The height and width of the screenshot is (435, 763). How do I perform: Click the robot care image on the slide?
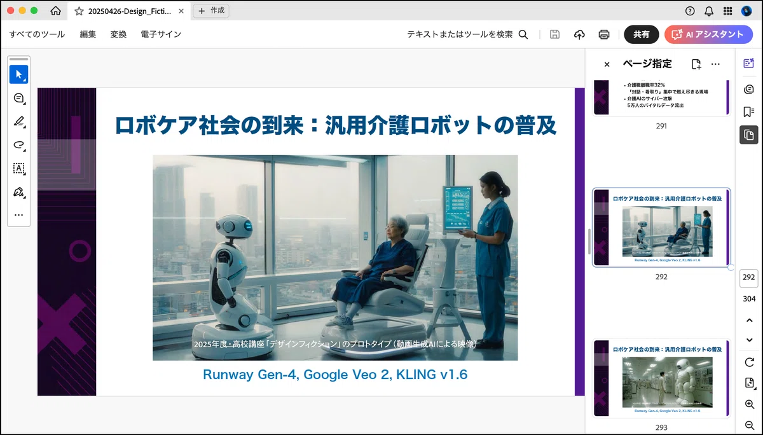335,258
